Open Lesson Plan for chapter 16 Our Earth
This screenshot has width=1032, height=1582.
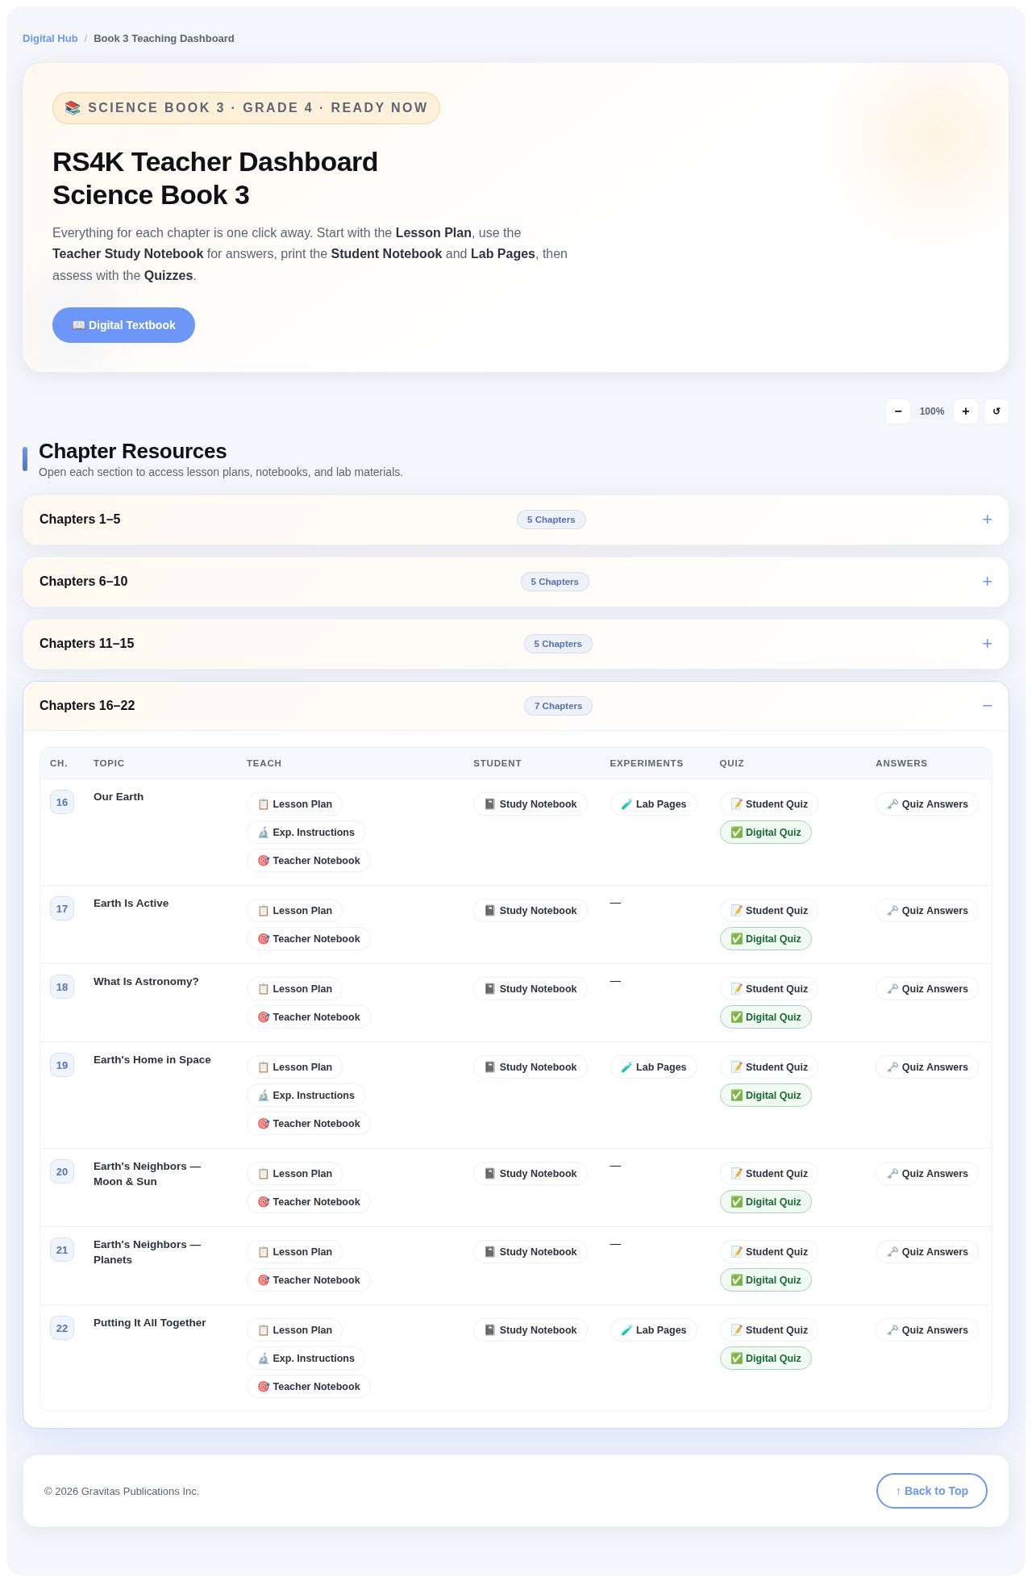coord(294,804)
